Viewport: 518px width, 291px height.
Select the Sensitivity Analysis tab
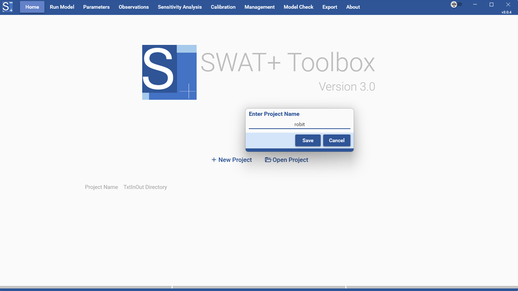180,7
